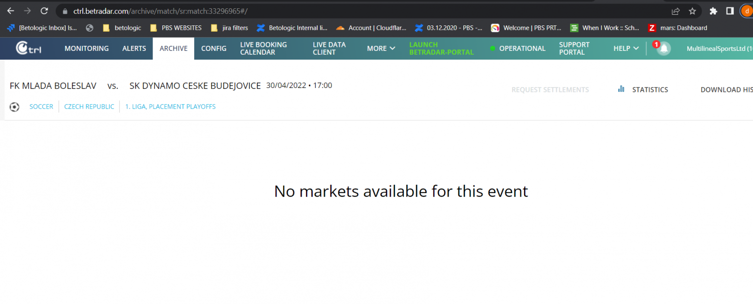Click LAUNCH BETRADAR-PORTAL link
753x304 pixels.
441,48
